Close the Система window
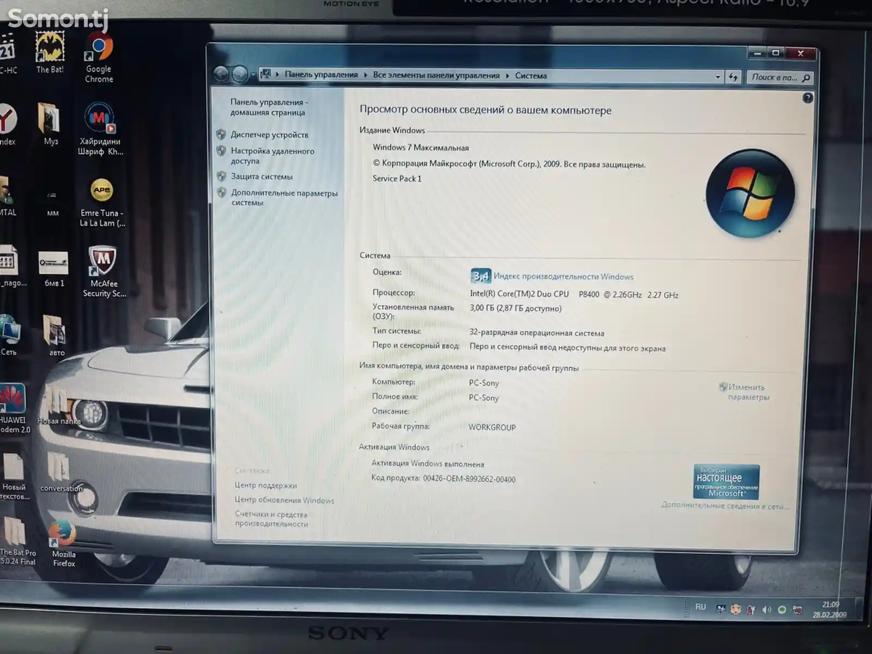 800,53
